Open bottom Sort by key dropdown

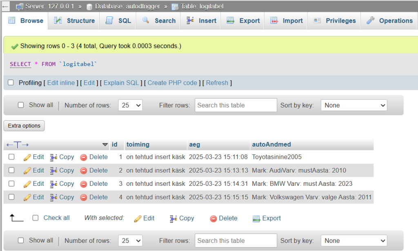pos(354,241)
